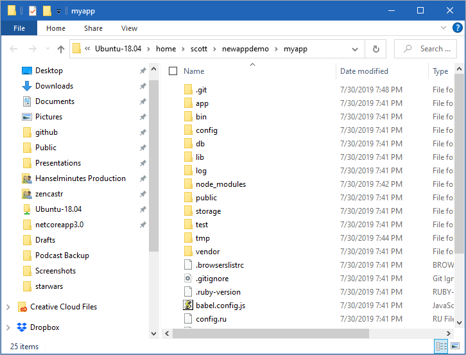The width and height of the screenshot is (466, 355).
Task: Sort by the Type column header
Action: (441, 71)
